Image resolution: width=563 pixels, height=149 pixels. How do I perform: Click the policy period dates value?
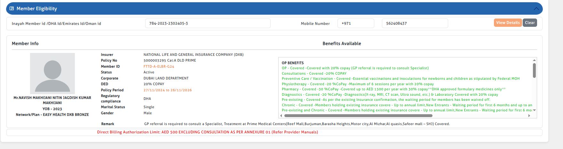pyautogui.click(x=168, y=90)
